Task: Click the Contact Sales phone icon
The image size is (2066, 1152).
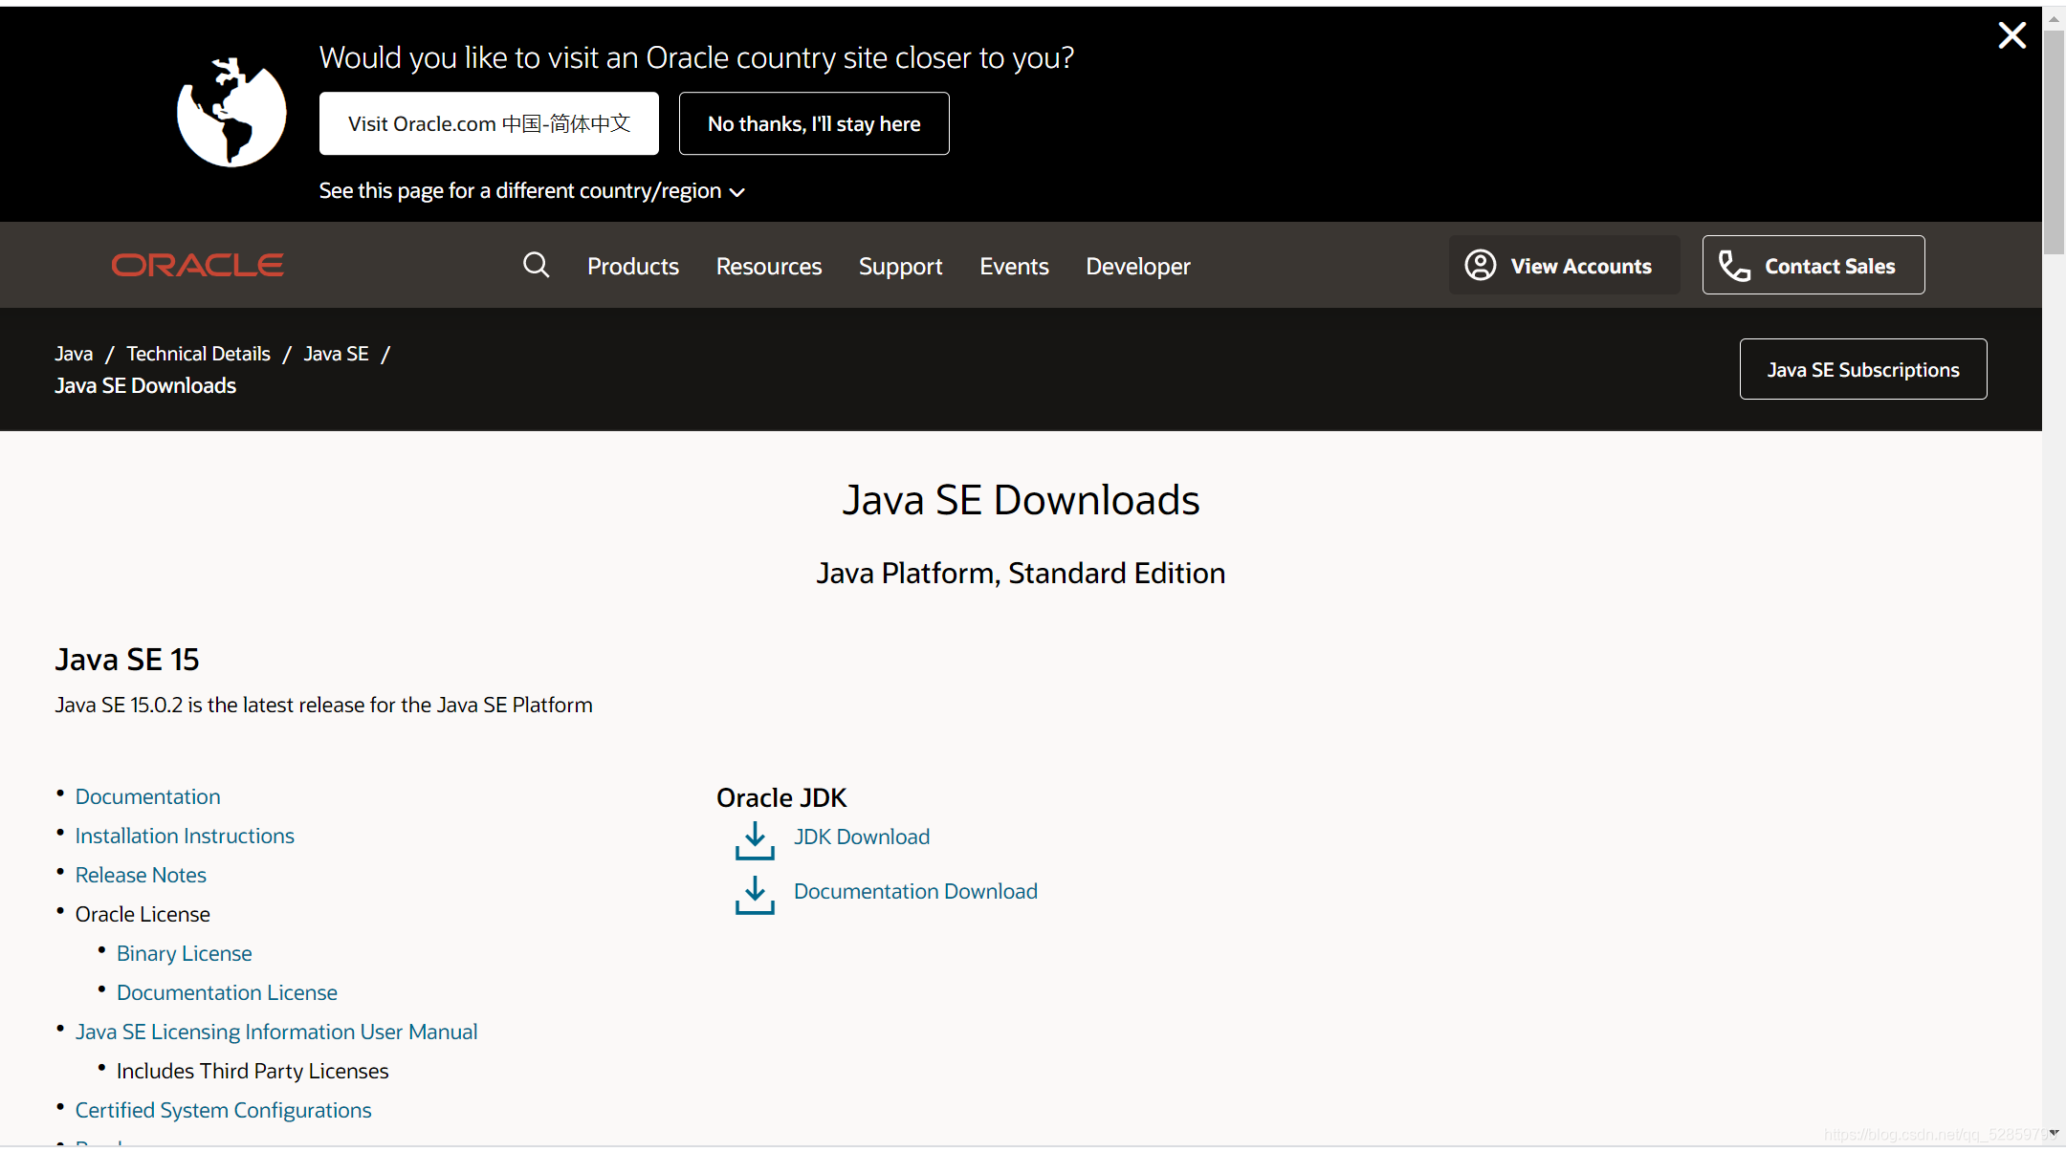Action: (1733, 266)
